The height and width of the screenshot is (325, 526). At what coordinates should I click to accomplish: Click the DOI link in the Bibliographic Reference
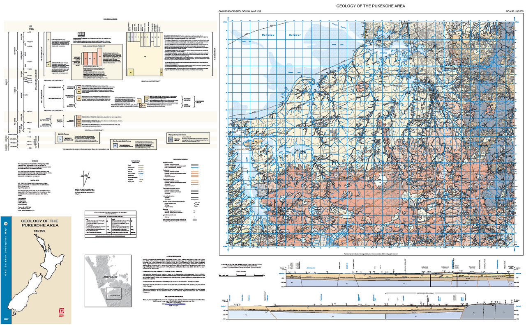click(x=175, y=304)
